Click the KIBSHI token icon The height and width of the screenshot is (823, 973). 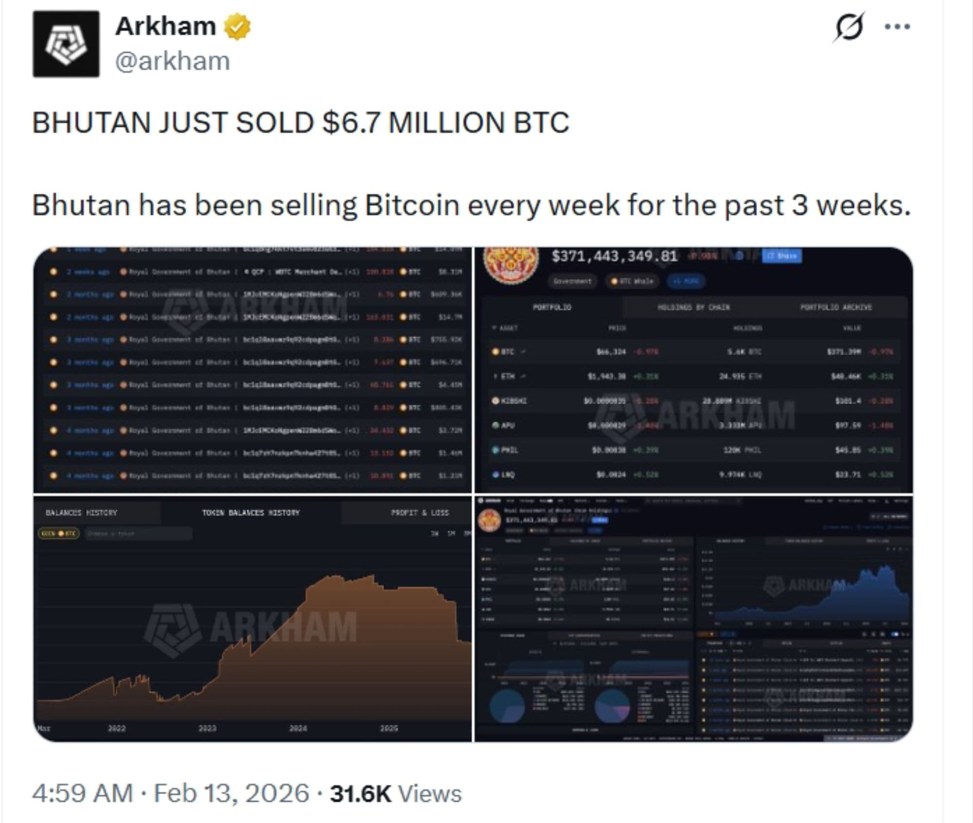[496, 401]
